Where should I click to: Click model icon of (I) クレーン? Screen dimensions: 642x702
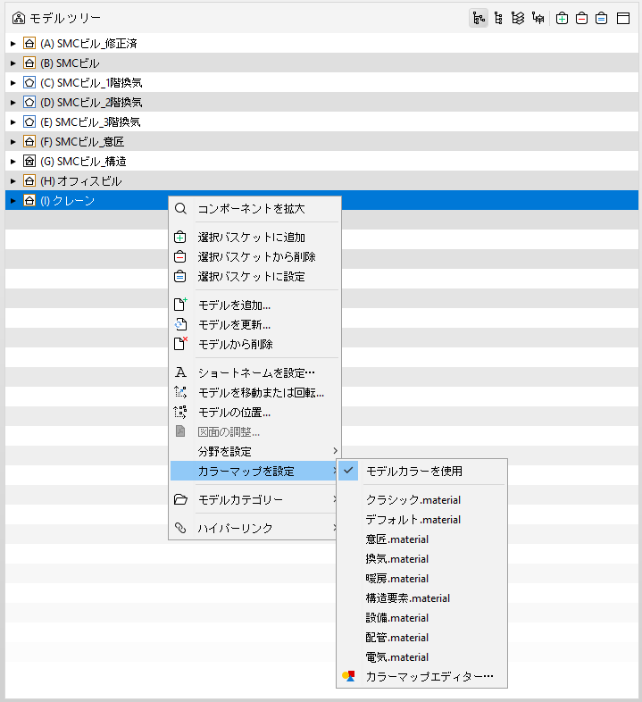pyautogui.click(x=29, y=201)
